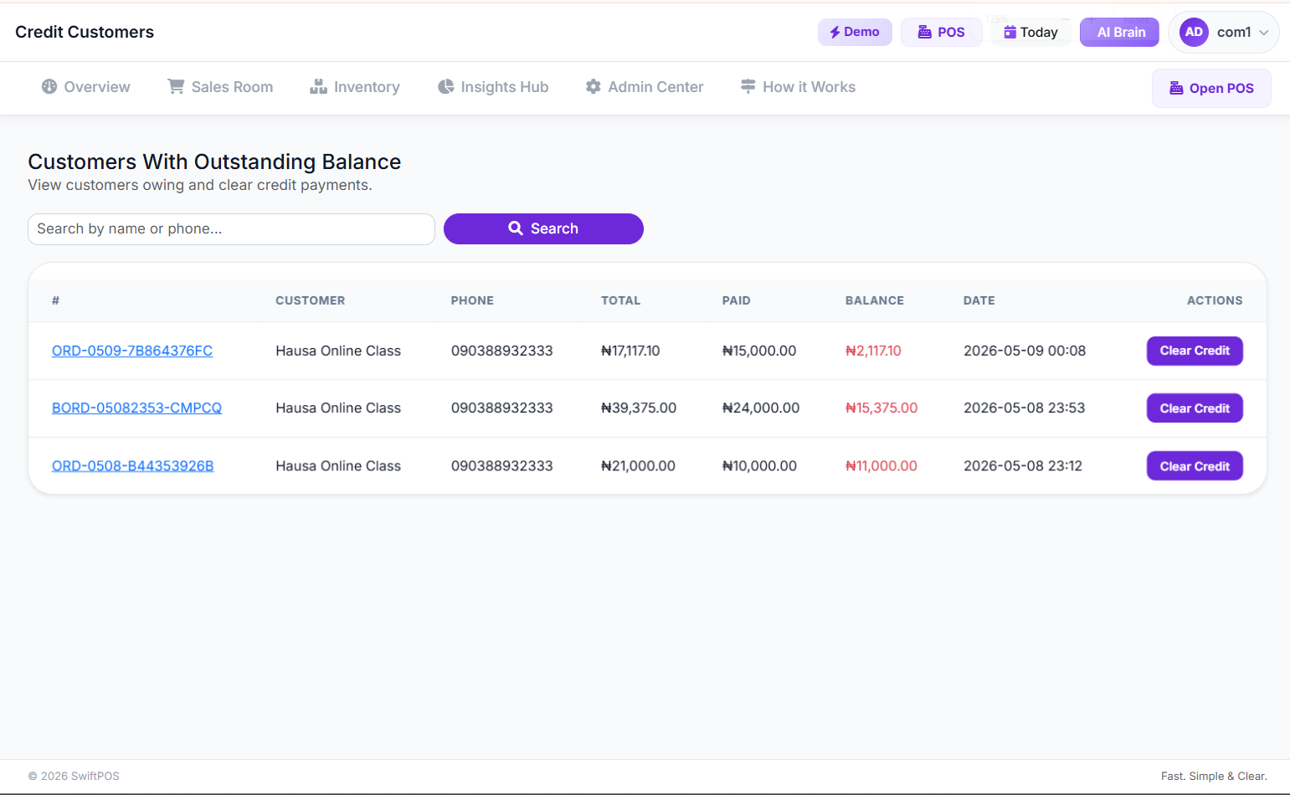Click the com1 username text

point(1234,32)
